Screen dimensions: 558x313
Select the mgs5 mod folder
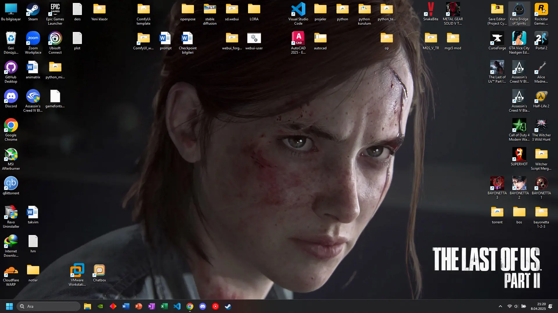point(453,41)
